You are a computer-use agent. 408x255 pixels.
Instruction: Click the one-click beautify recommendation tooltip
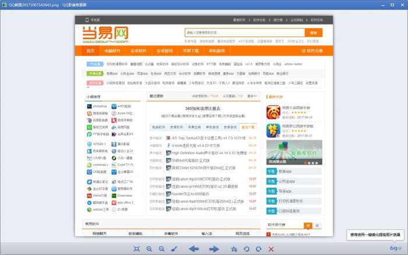point(375,235)
